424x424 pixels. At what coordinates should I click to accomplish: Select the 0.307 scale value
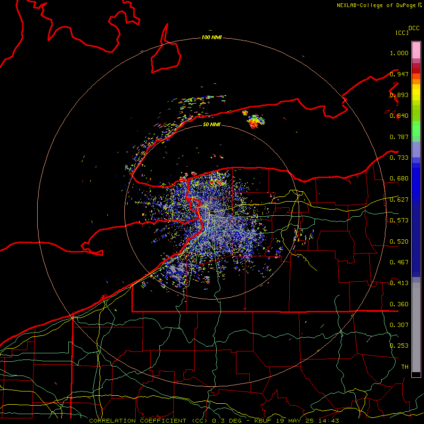(x=399, y=325)
